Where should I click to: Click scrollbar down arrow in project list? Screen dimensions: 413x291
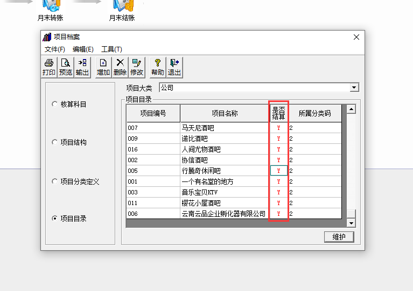click(351, 223)
